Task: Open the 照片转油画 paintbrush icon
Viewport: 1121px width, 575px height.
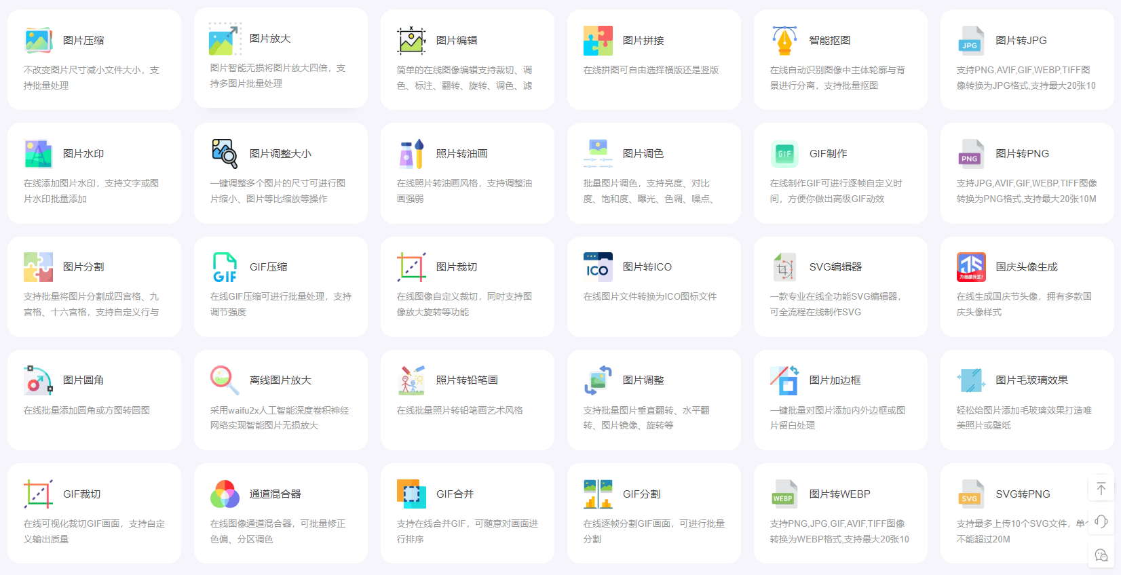Action: [412, 154]
